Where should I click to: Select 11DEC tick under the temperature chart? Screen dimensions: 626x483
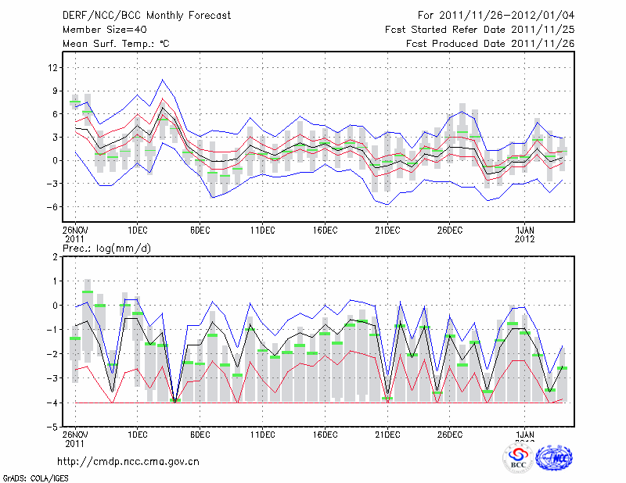(262, 230)
